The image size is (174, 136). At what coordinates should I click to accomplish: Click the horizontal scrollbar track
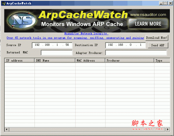(87, 129)
